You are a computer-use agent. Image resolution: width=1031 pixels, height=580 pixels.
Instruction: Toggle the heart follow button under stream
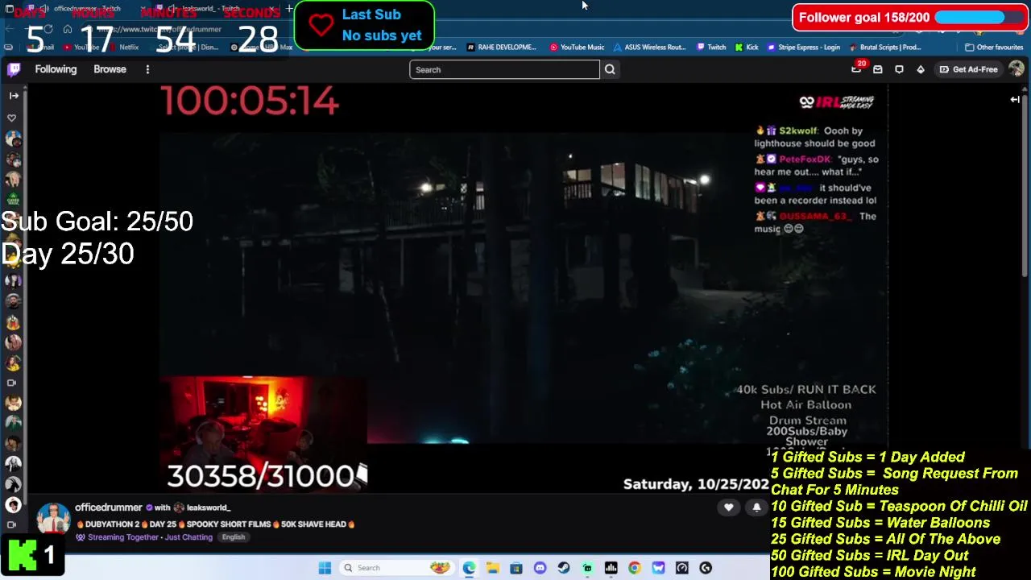pyautogui.click(x=729, y=507)
